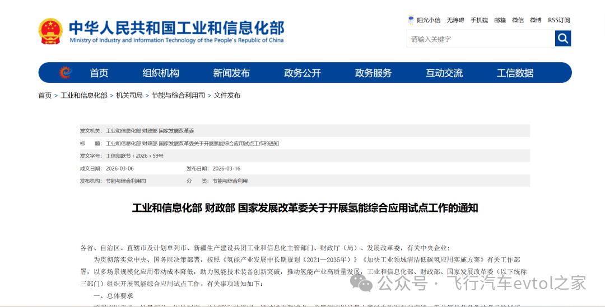Click the red-blue swirl icon in navigation bar

pyautogui.click(x=66, y=73)
